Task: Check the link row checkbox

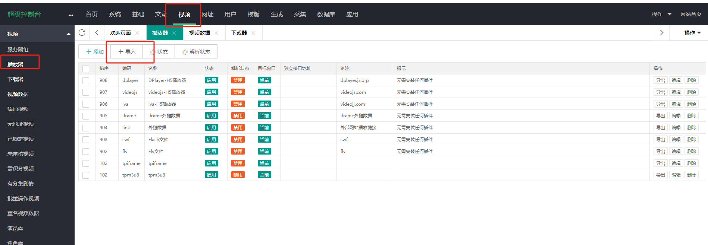Action: coord(86,128)
